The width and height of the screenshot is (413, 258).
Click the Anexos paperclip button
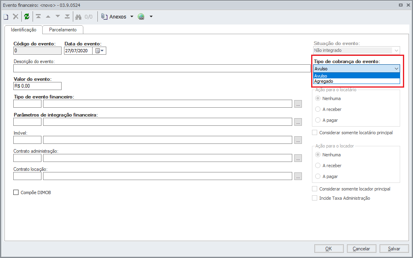pos(114,16)
